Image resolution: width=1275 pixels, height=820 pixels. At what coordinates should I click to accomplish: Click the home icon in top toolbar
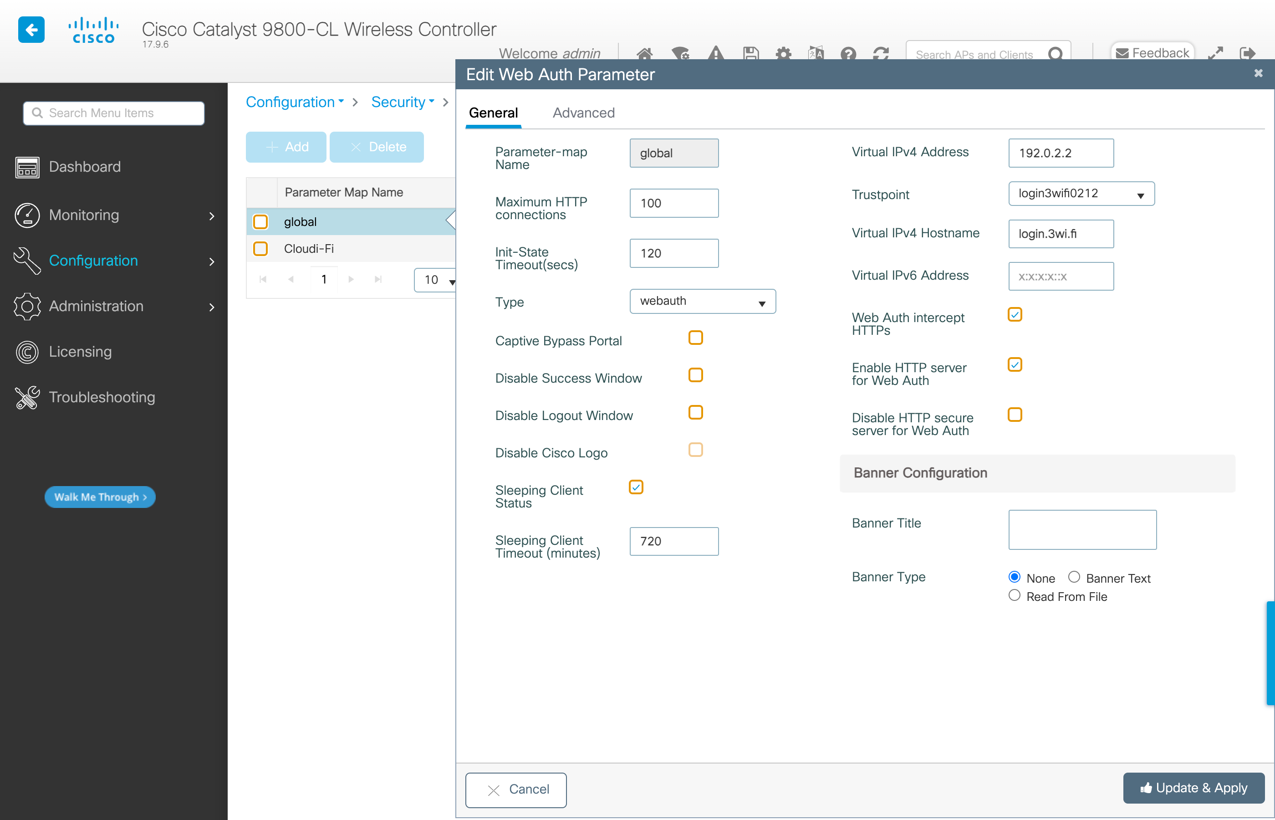tap(644, 54)
